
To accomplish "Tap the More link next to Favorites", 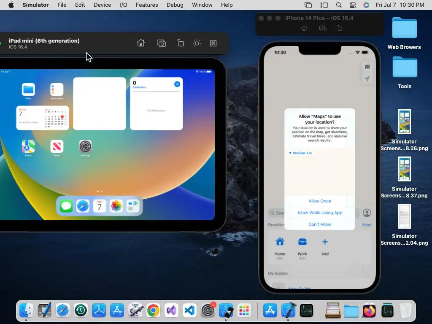I will (367, 224).
